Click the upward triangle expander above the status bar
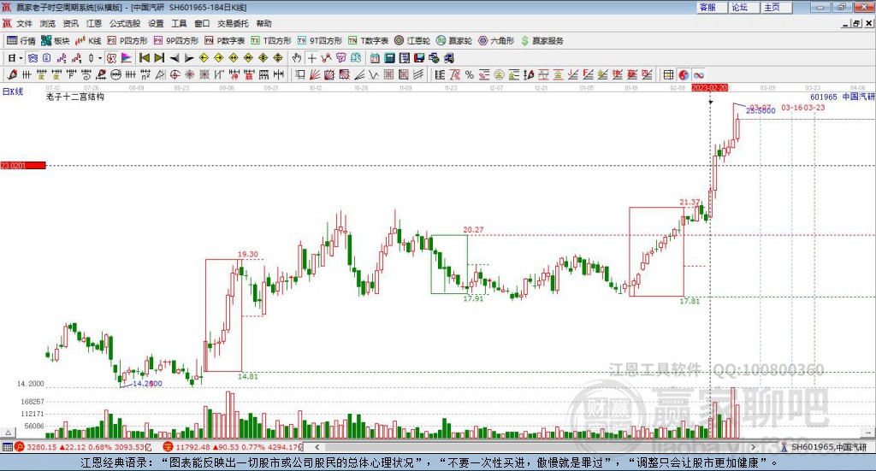Image resolution: width=876 pixels, height=471 pixels. (8, 433)
